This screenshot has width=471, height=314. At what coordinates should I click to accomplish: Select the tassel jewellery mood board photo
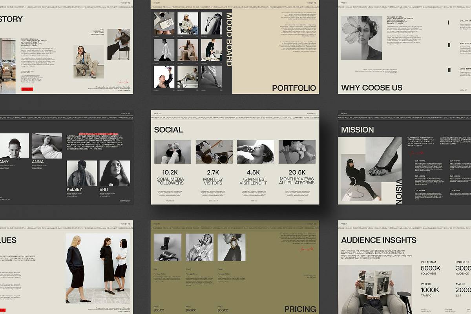click(x=212, y=23)
